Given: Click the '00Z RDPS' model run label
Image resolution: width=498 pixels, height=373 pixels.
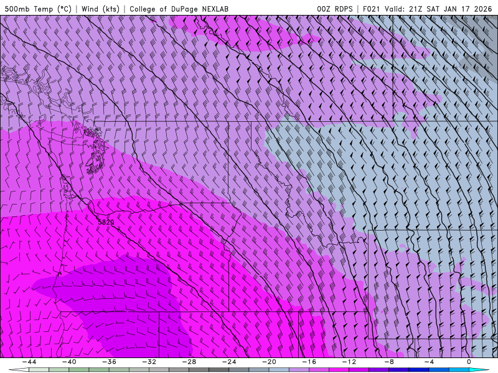Looking at the screenshot, I should click(335, 9).
